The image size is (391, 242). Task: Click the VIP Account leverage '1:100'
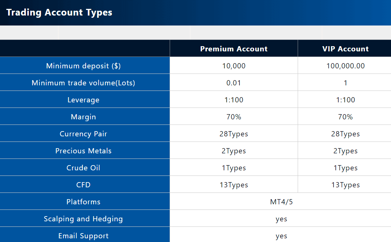click(x=345, y=100)
